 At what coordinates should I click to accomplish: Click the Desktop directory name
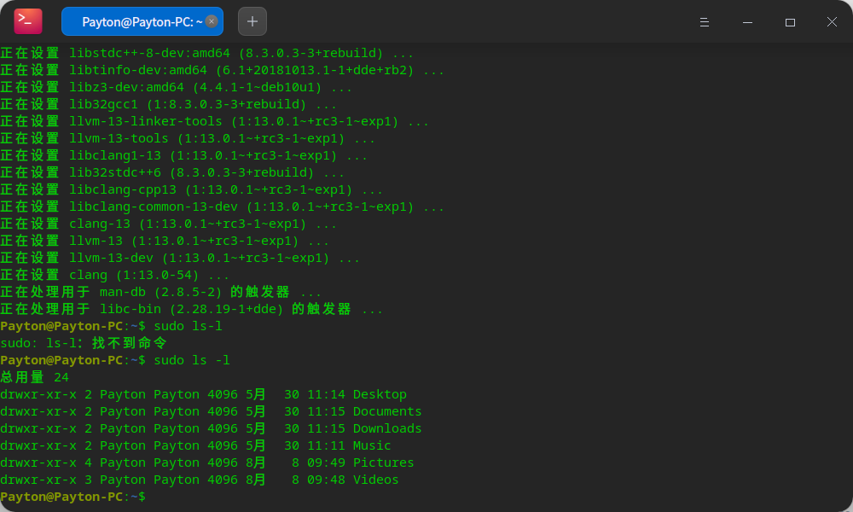pyautogui.click(x=380, y=394)
